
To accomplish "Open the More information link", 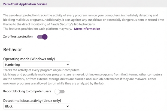I will point(87,29).
